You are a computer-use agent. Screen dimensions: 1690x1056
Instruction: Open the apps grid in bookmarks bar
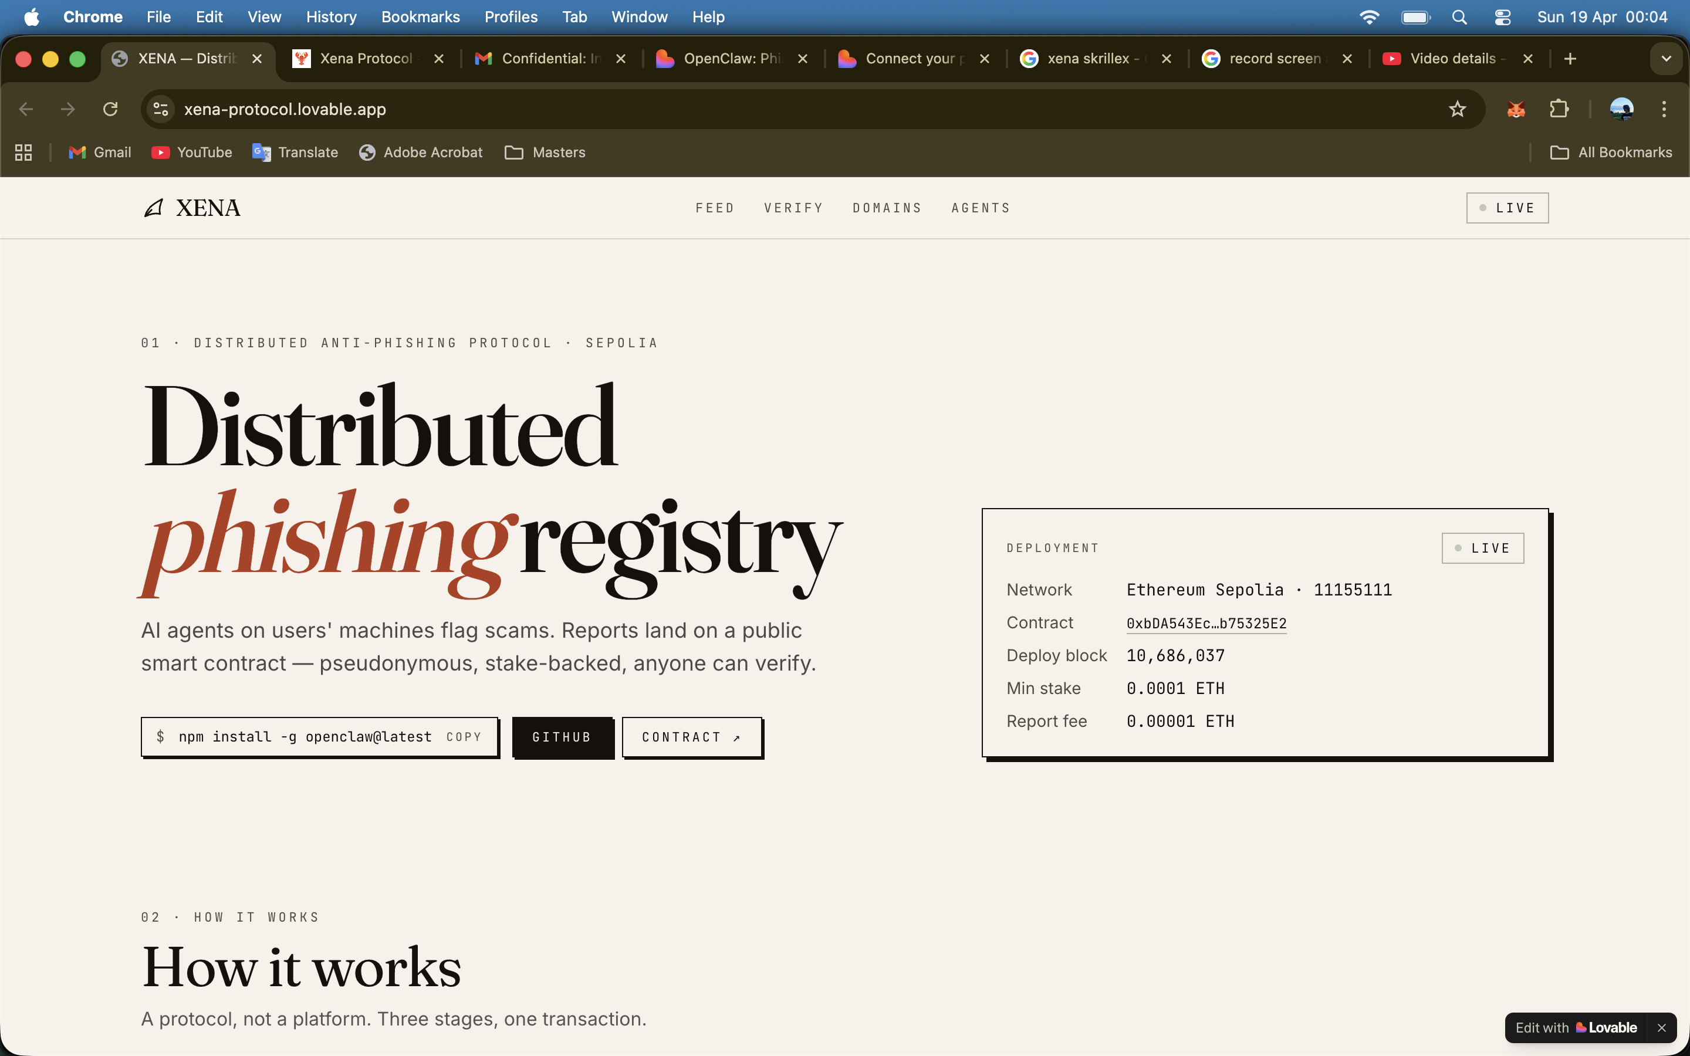(x=23, y=153)
